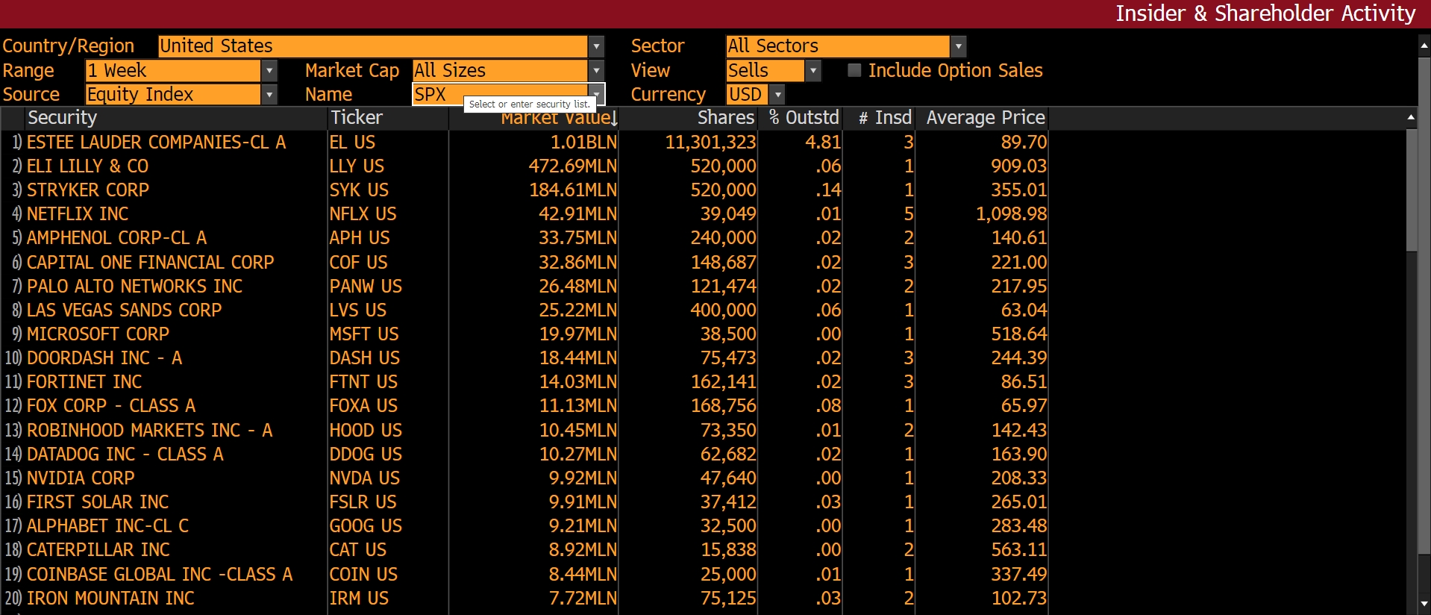Screen dimensions: 1431x615
Task: Sort by the Market Value column header
Action: pyautogui.click(x=556, y=119)
